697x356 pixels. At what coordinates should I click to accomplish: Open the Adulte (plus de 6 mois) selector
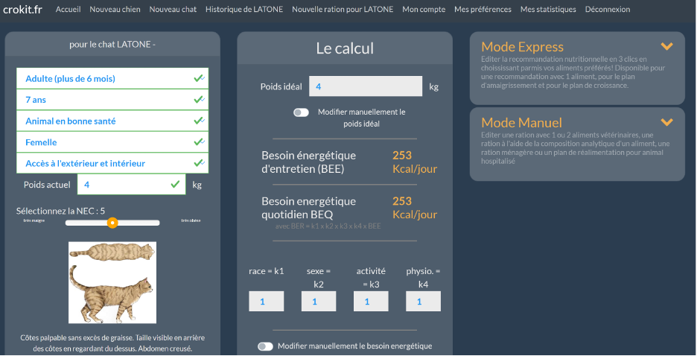coord(104,78)
